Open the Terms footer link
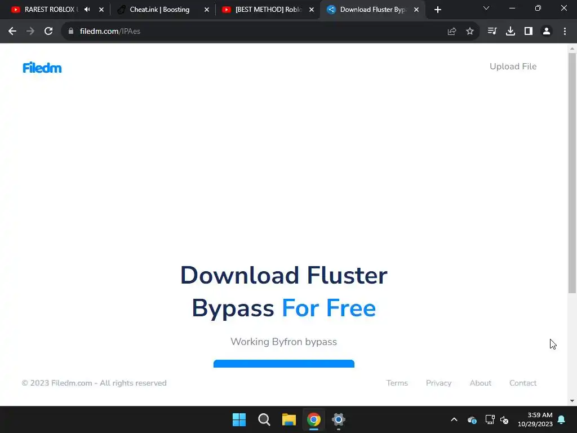 397,383
